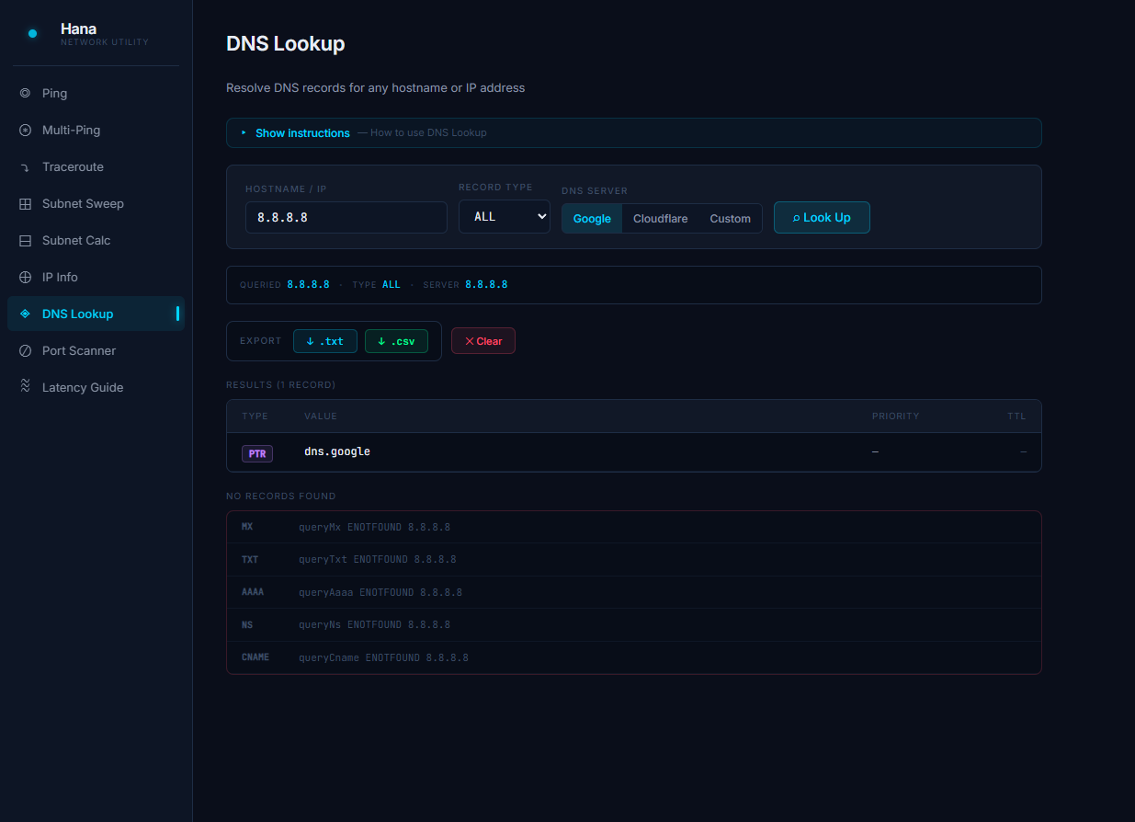Click the RESULTS (1 RECORD) label
Viewport: 1135px width, 822px height.
pos(280,384)
